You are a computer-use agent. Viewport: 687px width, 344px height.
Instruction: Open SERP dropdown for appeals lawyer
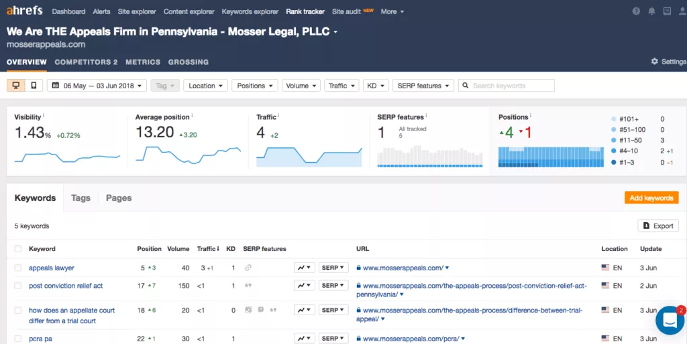pyautogui.click(x=333, y=268)
